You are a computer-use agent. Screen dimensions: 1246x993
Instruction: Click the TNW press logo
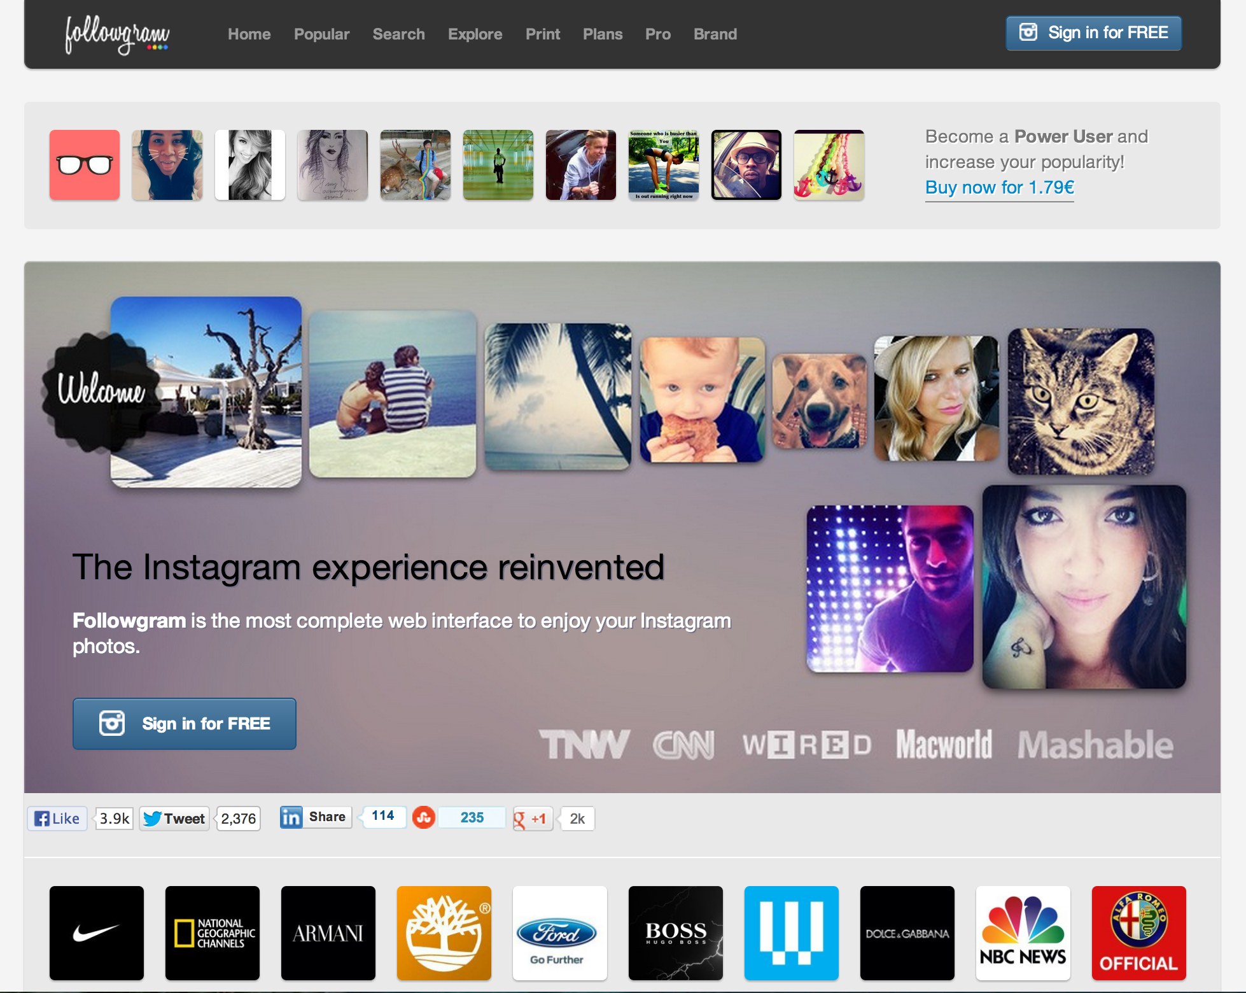(x=584, y=745)
